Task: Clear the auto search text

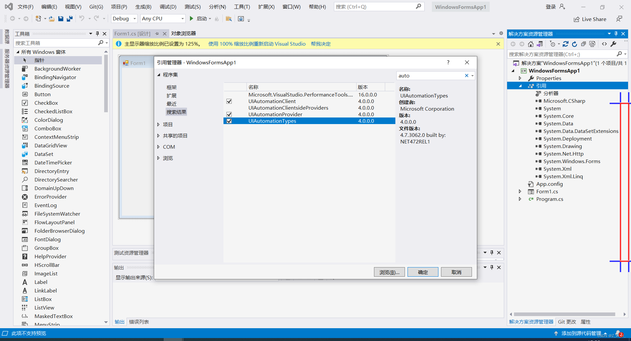Action: click(x=466, y=76)
